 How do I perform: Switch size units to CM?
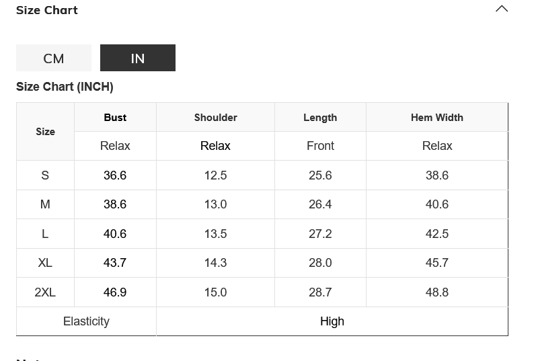(x=54, y=58)
